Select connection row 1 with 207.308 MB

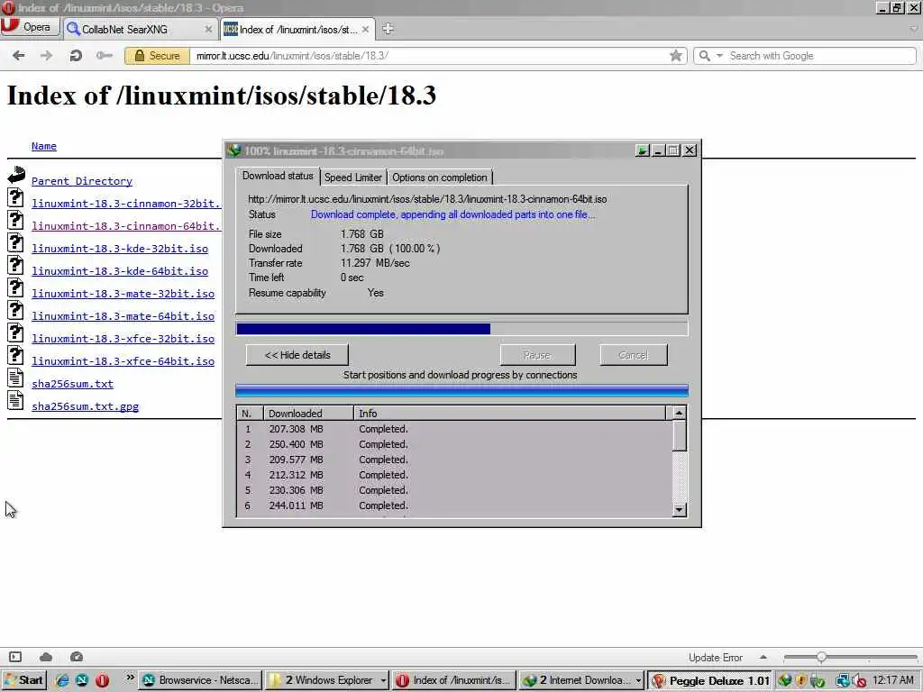click(454, 429)
